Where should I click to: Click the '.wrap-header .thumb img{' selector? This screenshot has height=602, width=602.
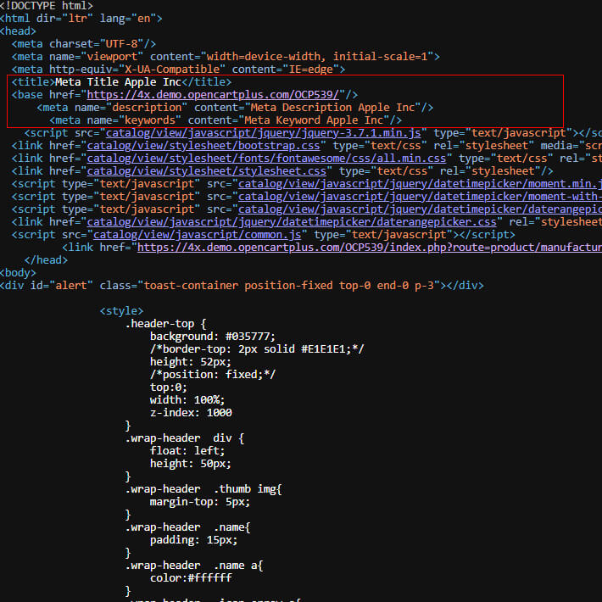[x=203, y=488]
